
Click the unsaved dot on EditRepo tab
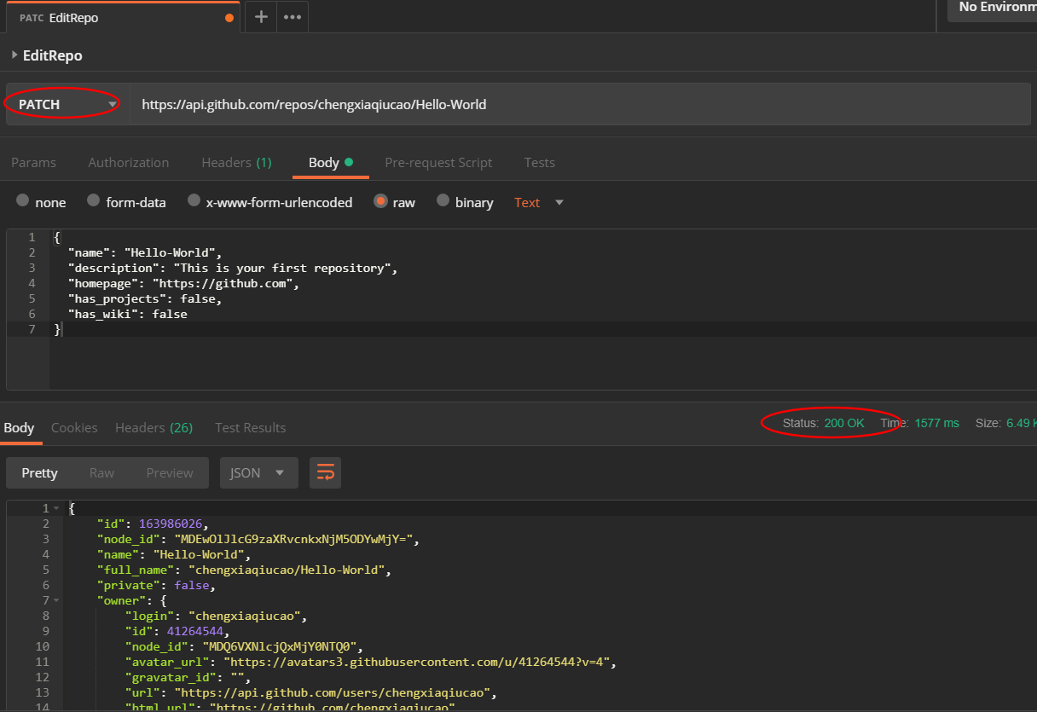[x=229, y=18]
